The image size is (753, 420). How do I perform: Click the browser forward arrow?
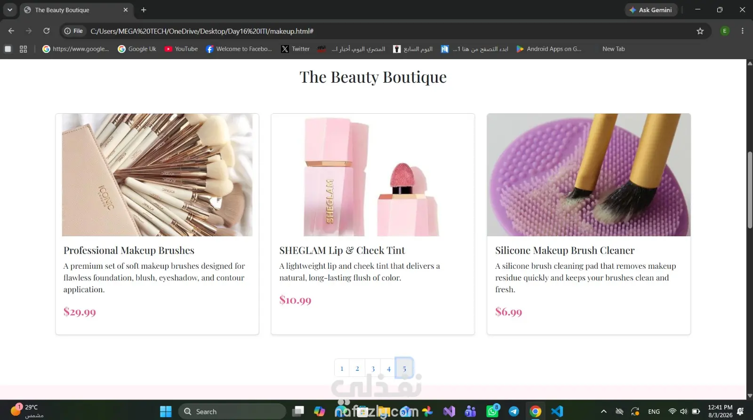[29, 31]
